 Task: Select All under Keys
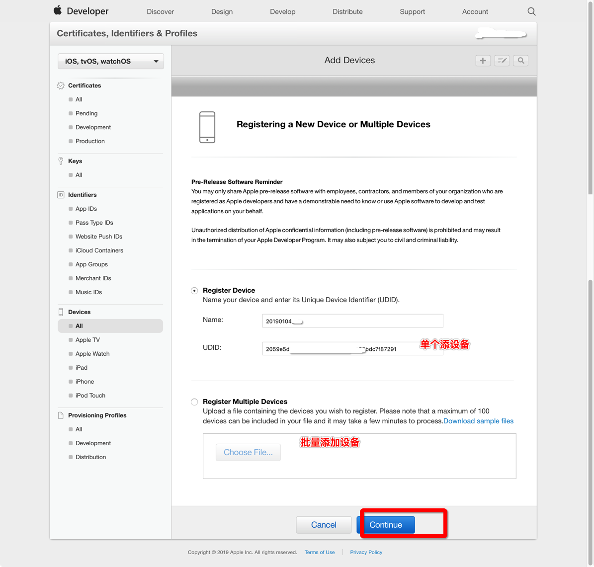click(79, 175)
